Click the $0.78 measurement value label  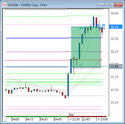(x=101, y=25)
